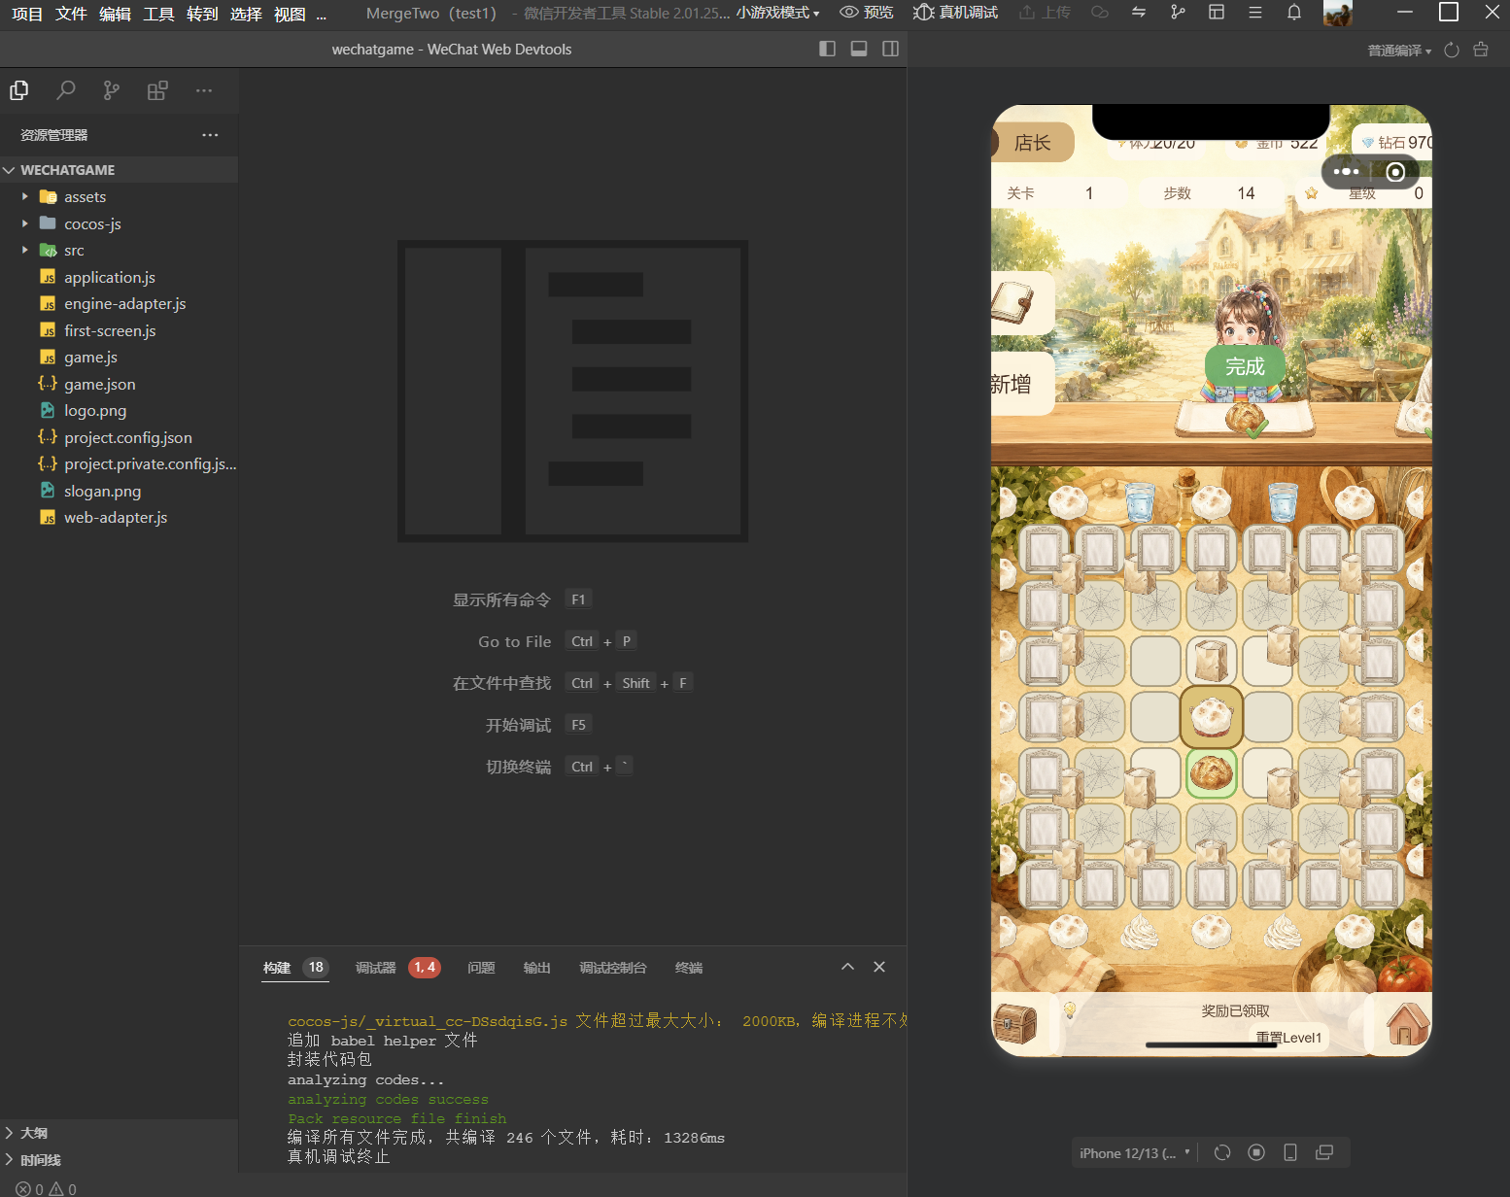Viewport: 1510px width, 1197px height.
Task: Click the stop simulator icon at the bottom
Action: pos(1256,1152)
